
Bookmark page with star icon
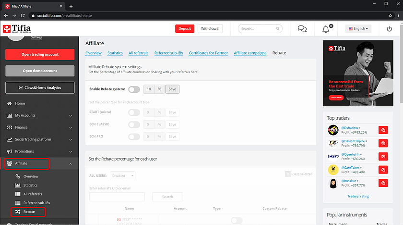[390, 16]
